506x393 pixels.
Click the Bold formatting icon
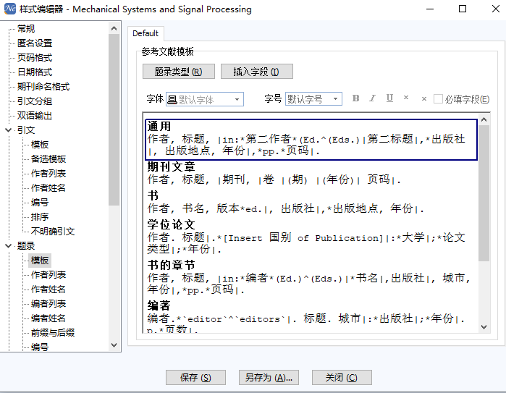tap(355, 99)
